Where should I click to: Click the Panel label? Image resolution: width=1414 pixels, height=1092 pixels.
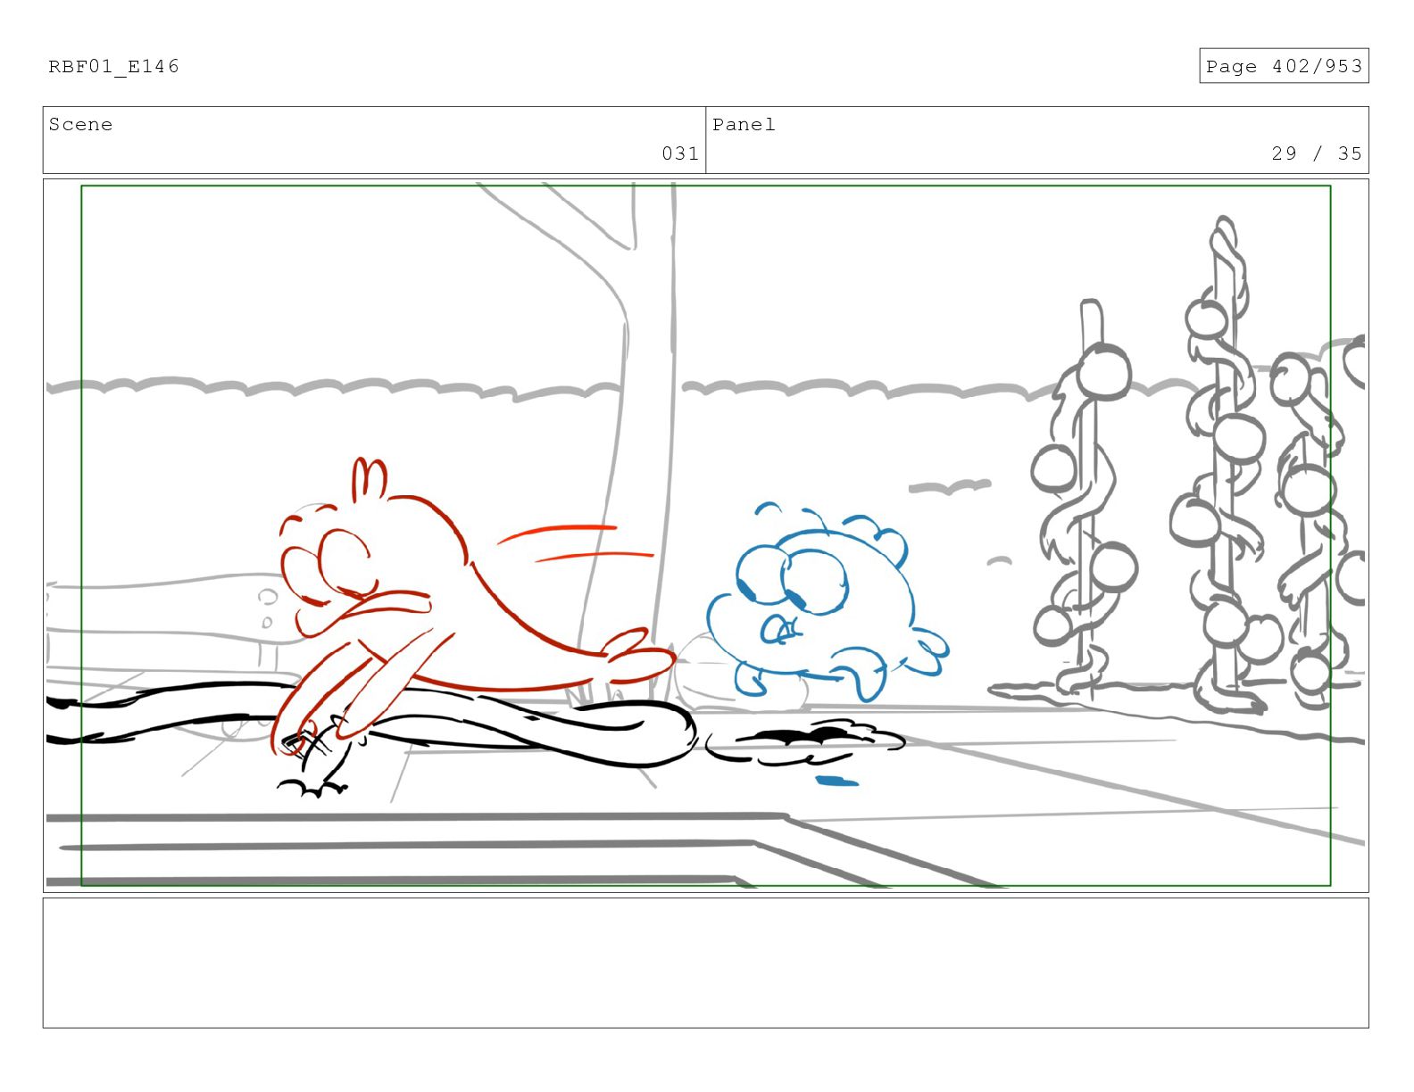click(x=744, y=125)
